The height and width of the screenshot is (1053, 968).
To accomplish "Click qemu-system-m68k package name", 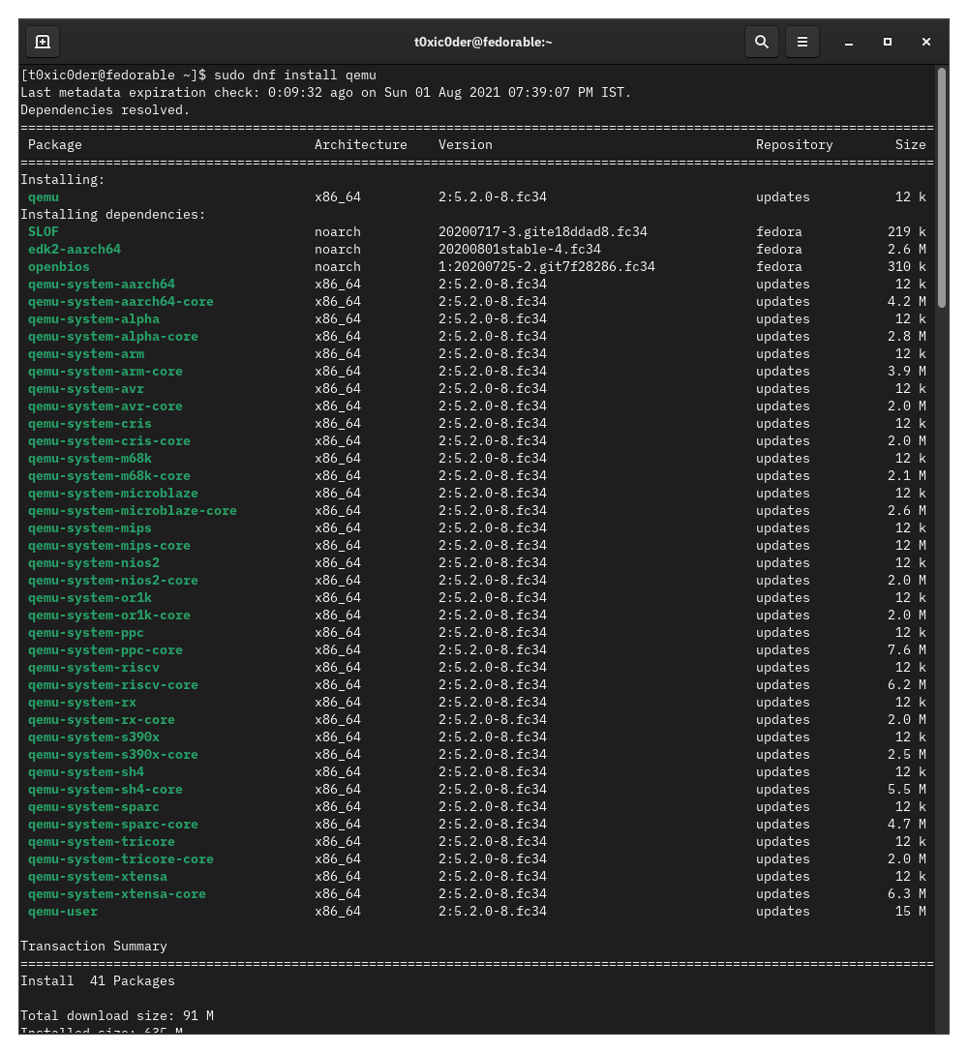I will tap(89, 459).
